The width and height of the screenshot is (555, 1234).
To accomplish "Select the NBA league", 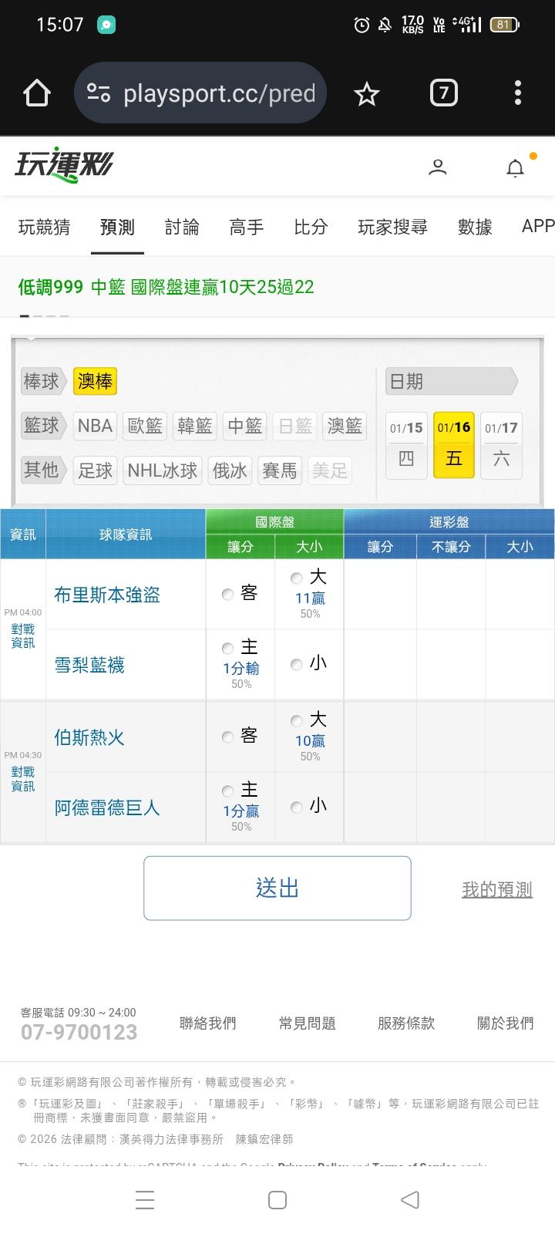I will pos(95,426).
